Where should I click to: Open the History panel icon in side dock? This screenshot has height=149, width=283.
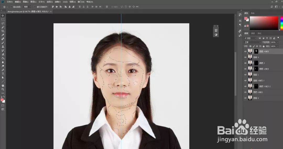240,15
